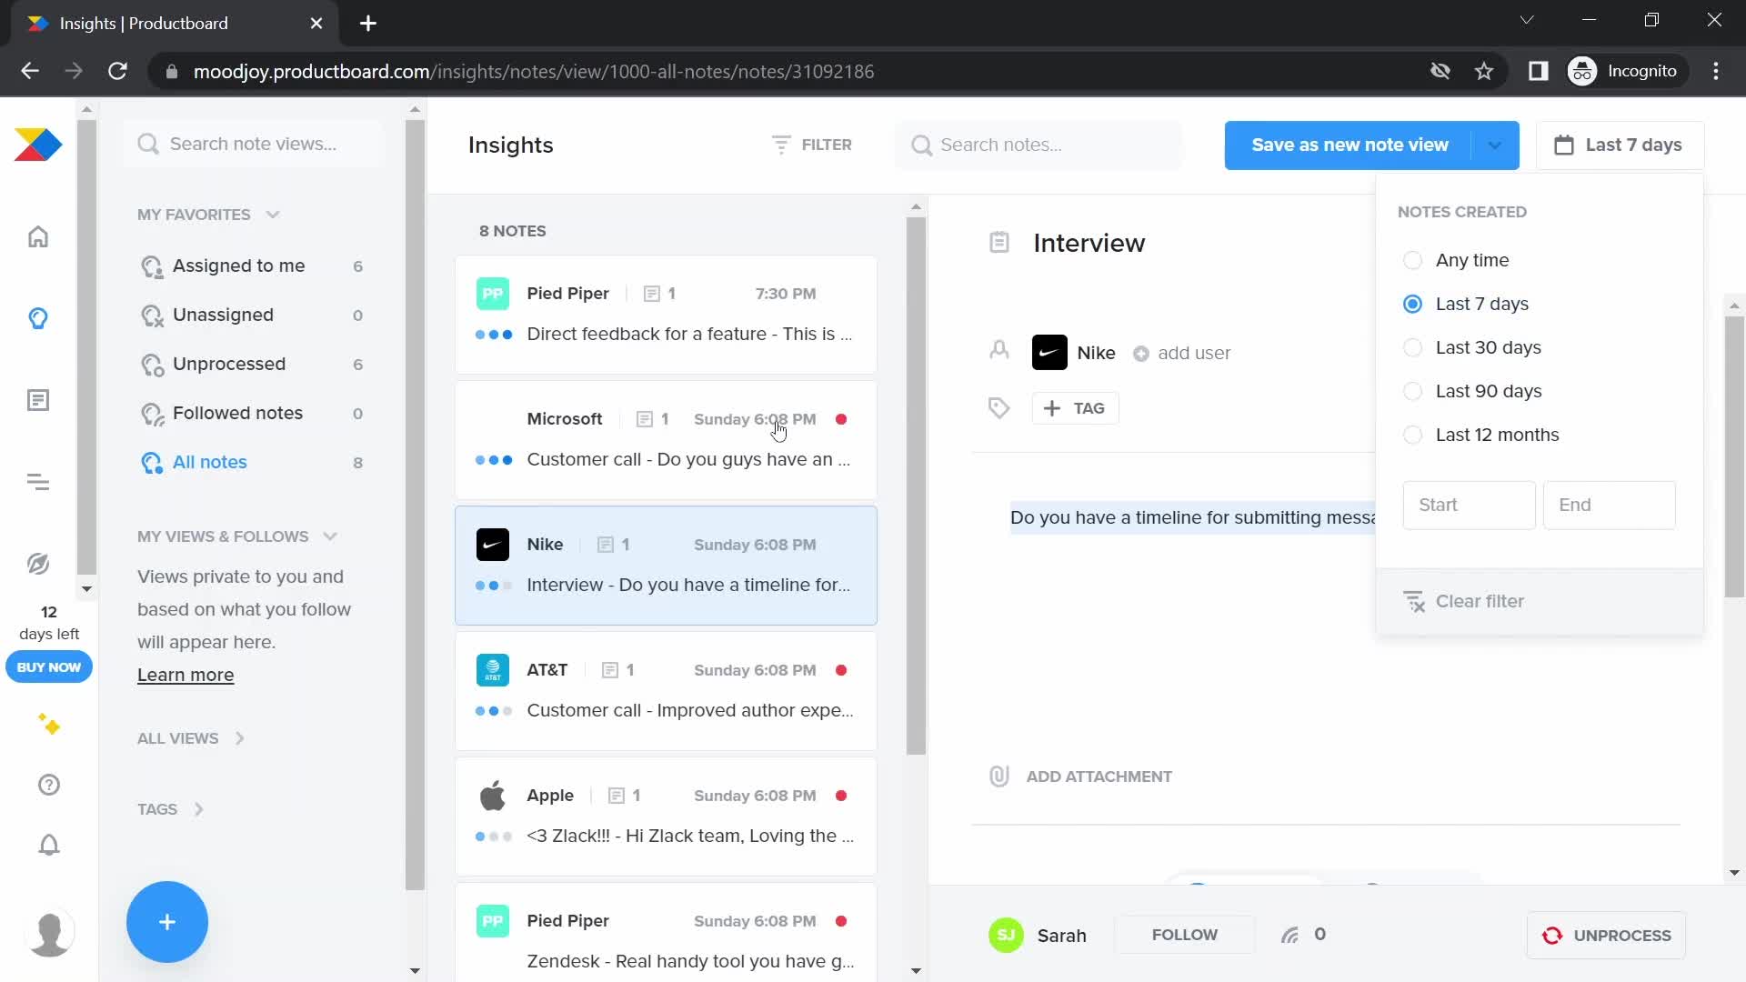Switch to Insights | Productboard browser tab
Viewport: 1746px width, 982px height.
pos(175,24)
